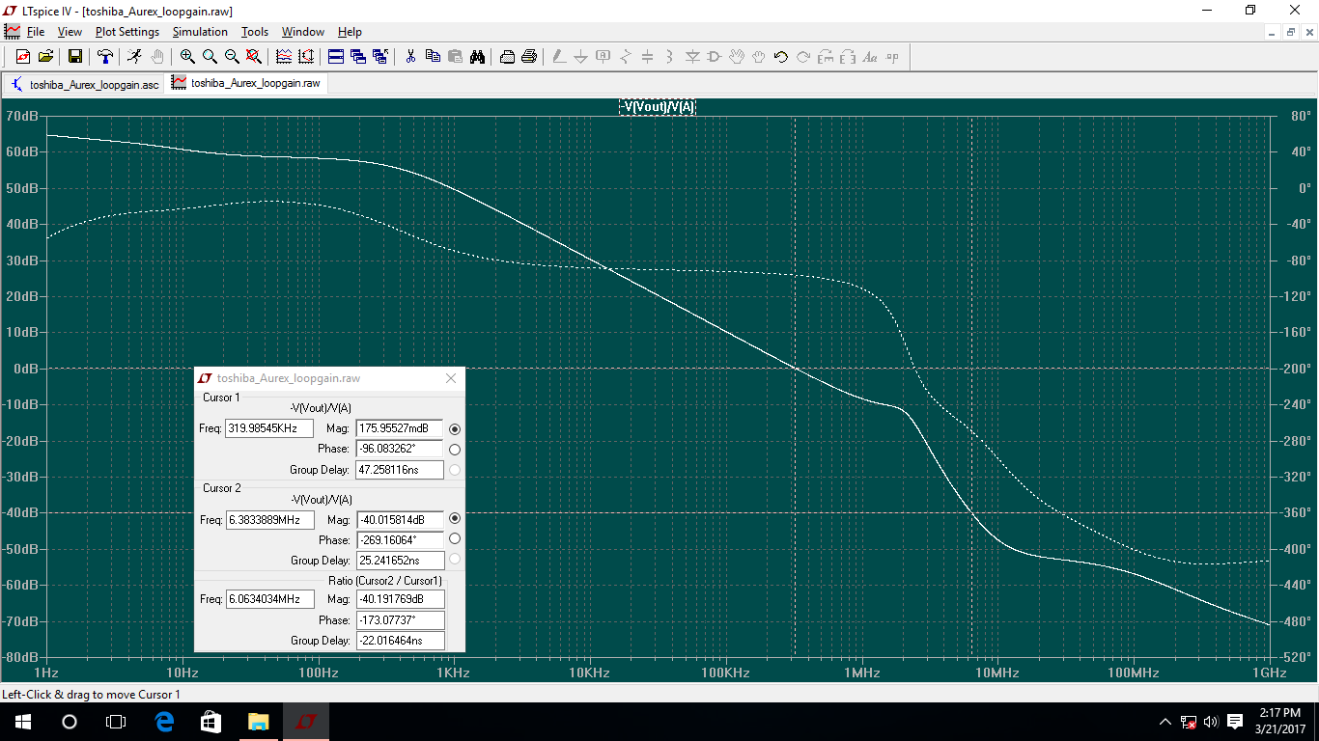Open a file with the folder icon
This screenshot has width=1319, height=741.
tap(44, 57)
